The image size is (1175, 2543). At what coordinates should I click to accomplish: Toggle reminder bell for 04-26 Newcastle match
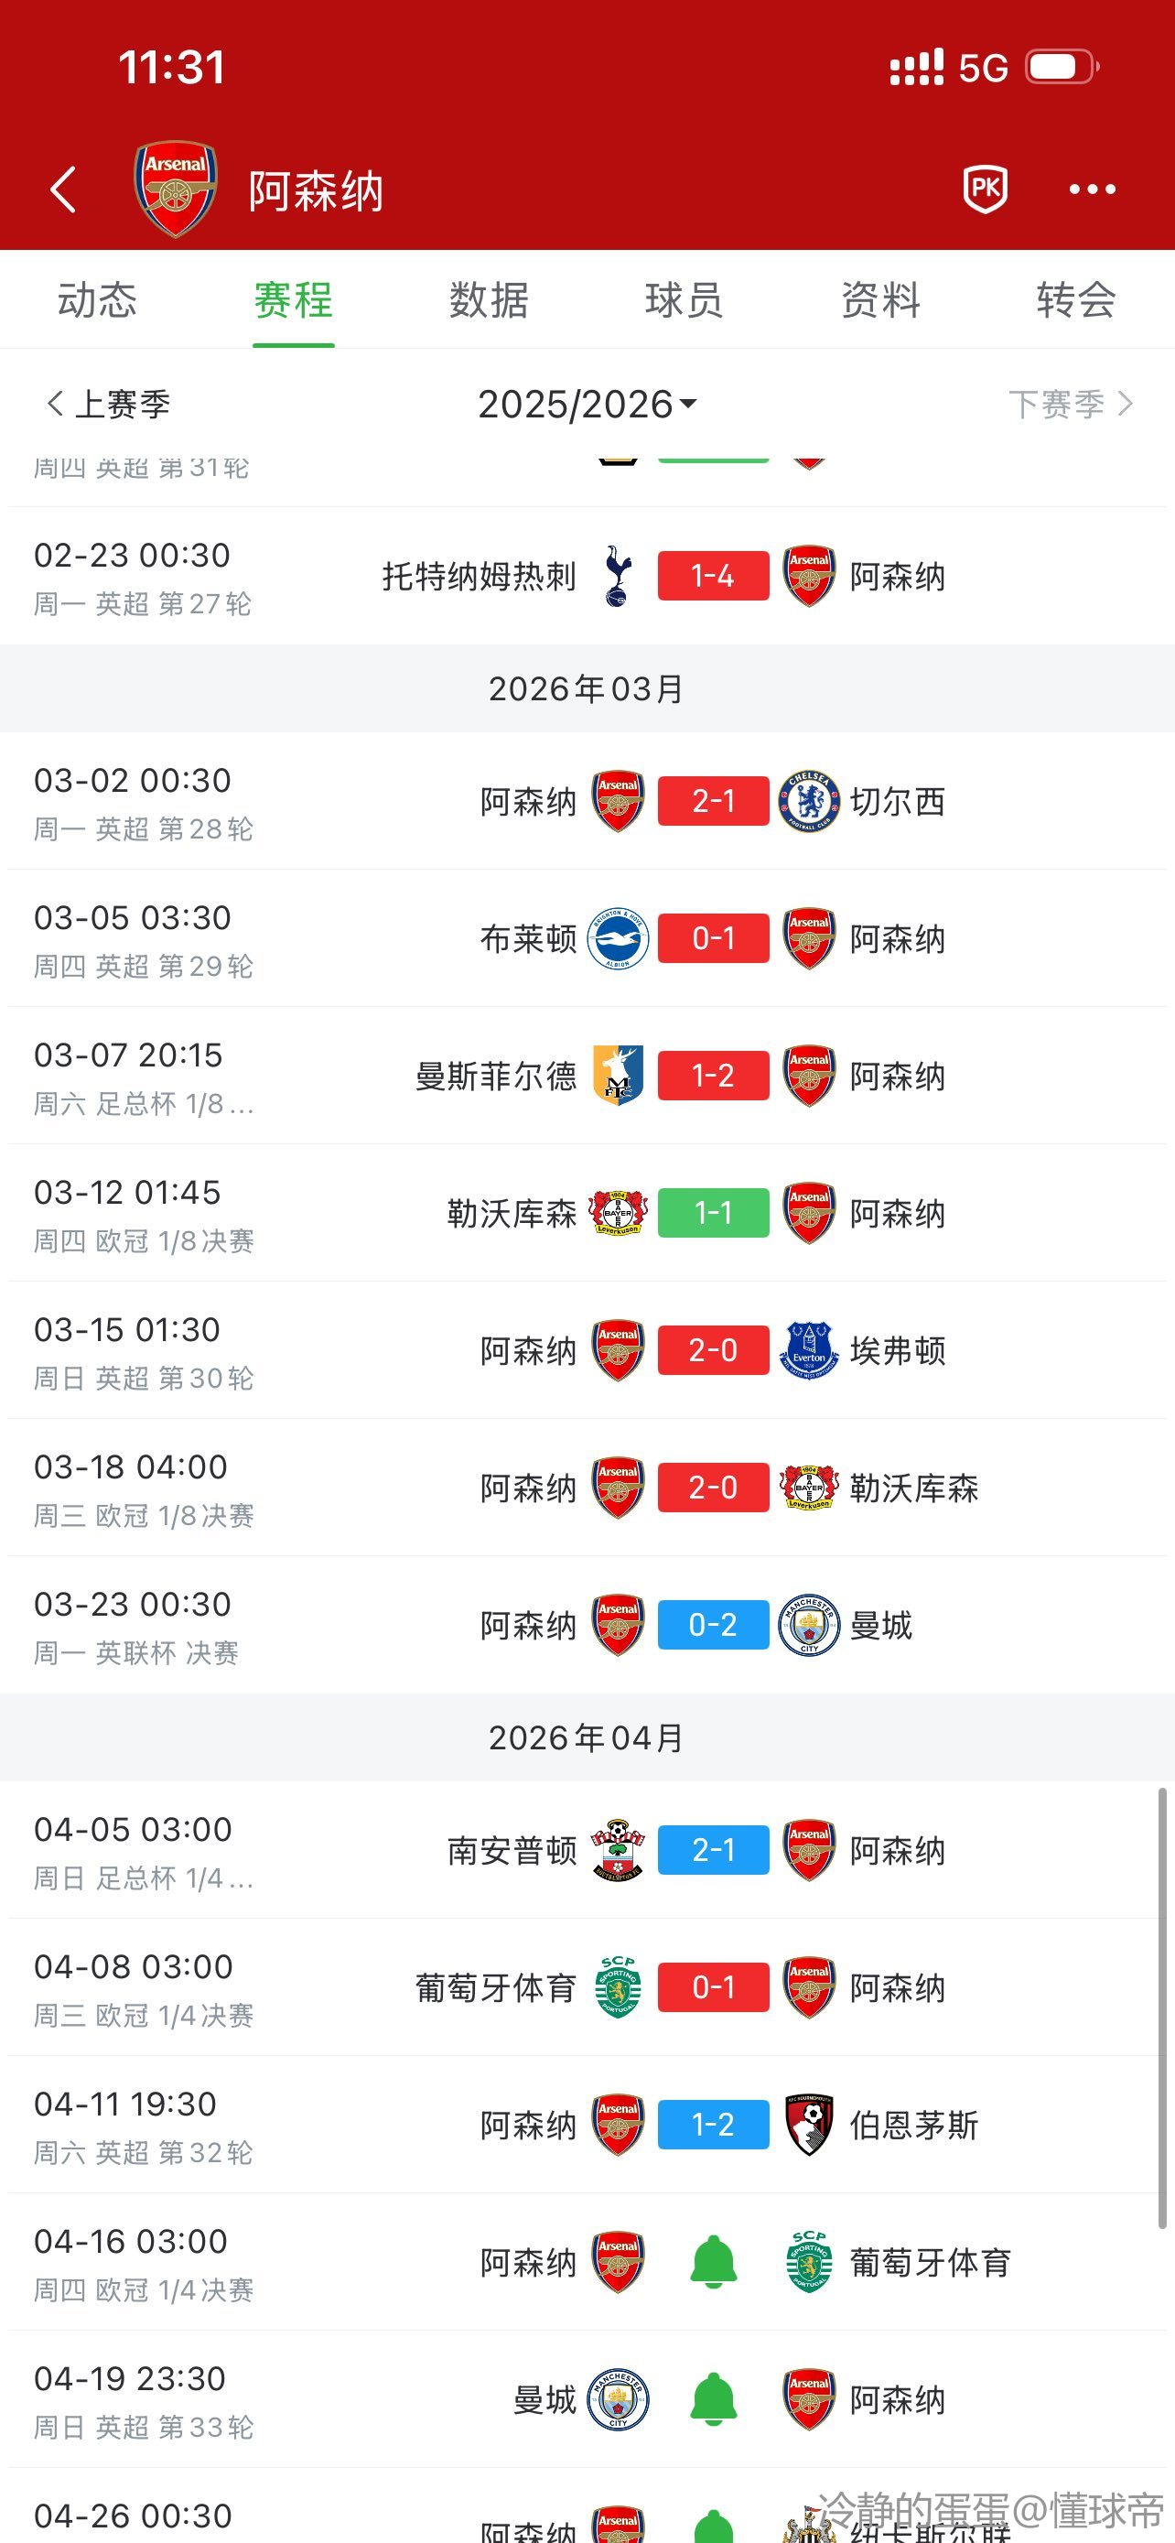point(713,2527)
